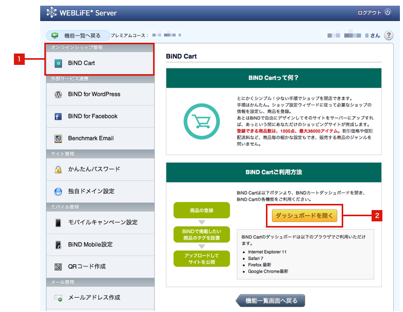Click the BiND Cart page title
The height and width of the screenshot is (312, 403).
181,57
